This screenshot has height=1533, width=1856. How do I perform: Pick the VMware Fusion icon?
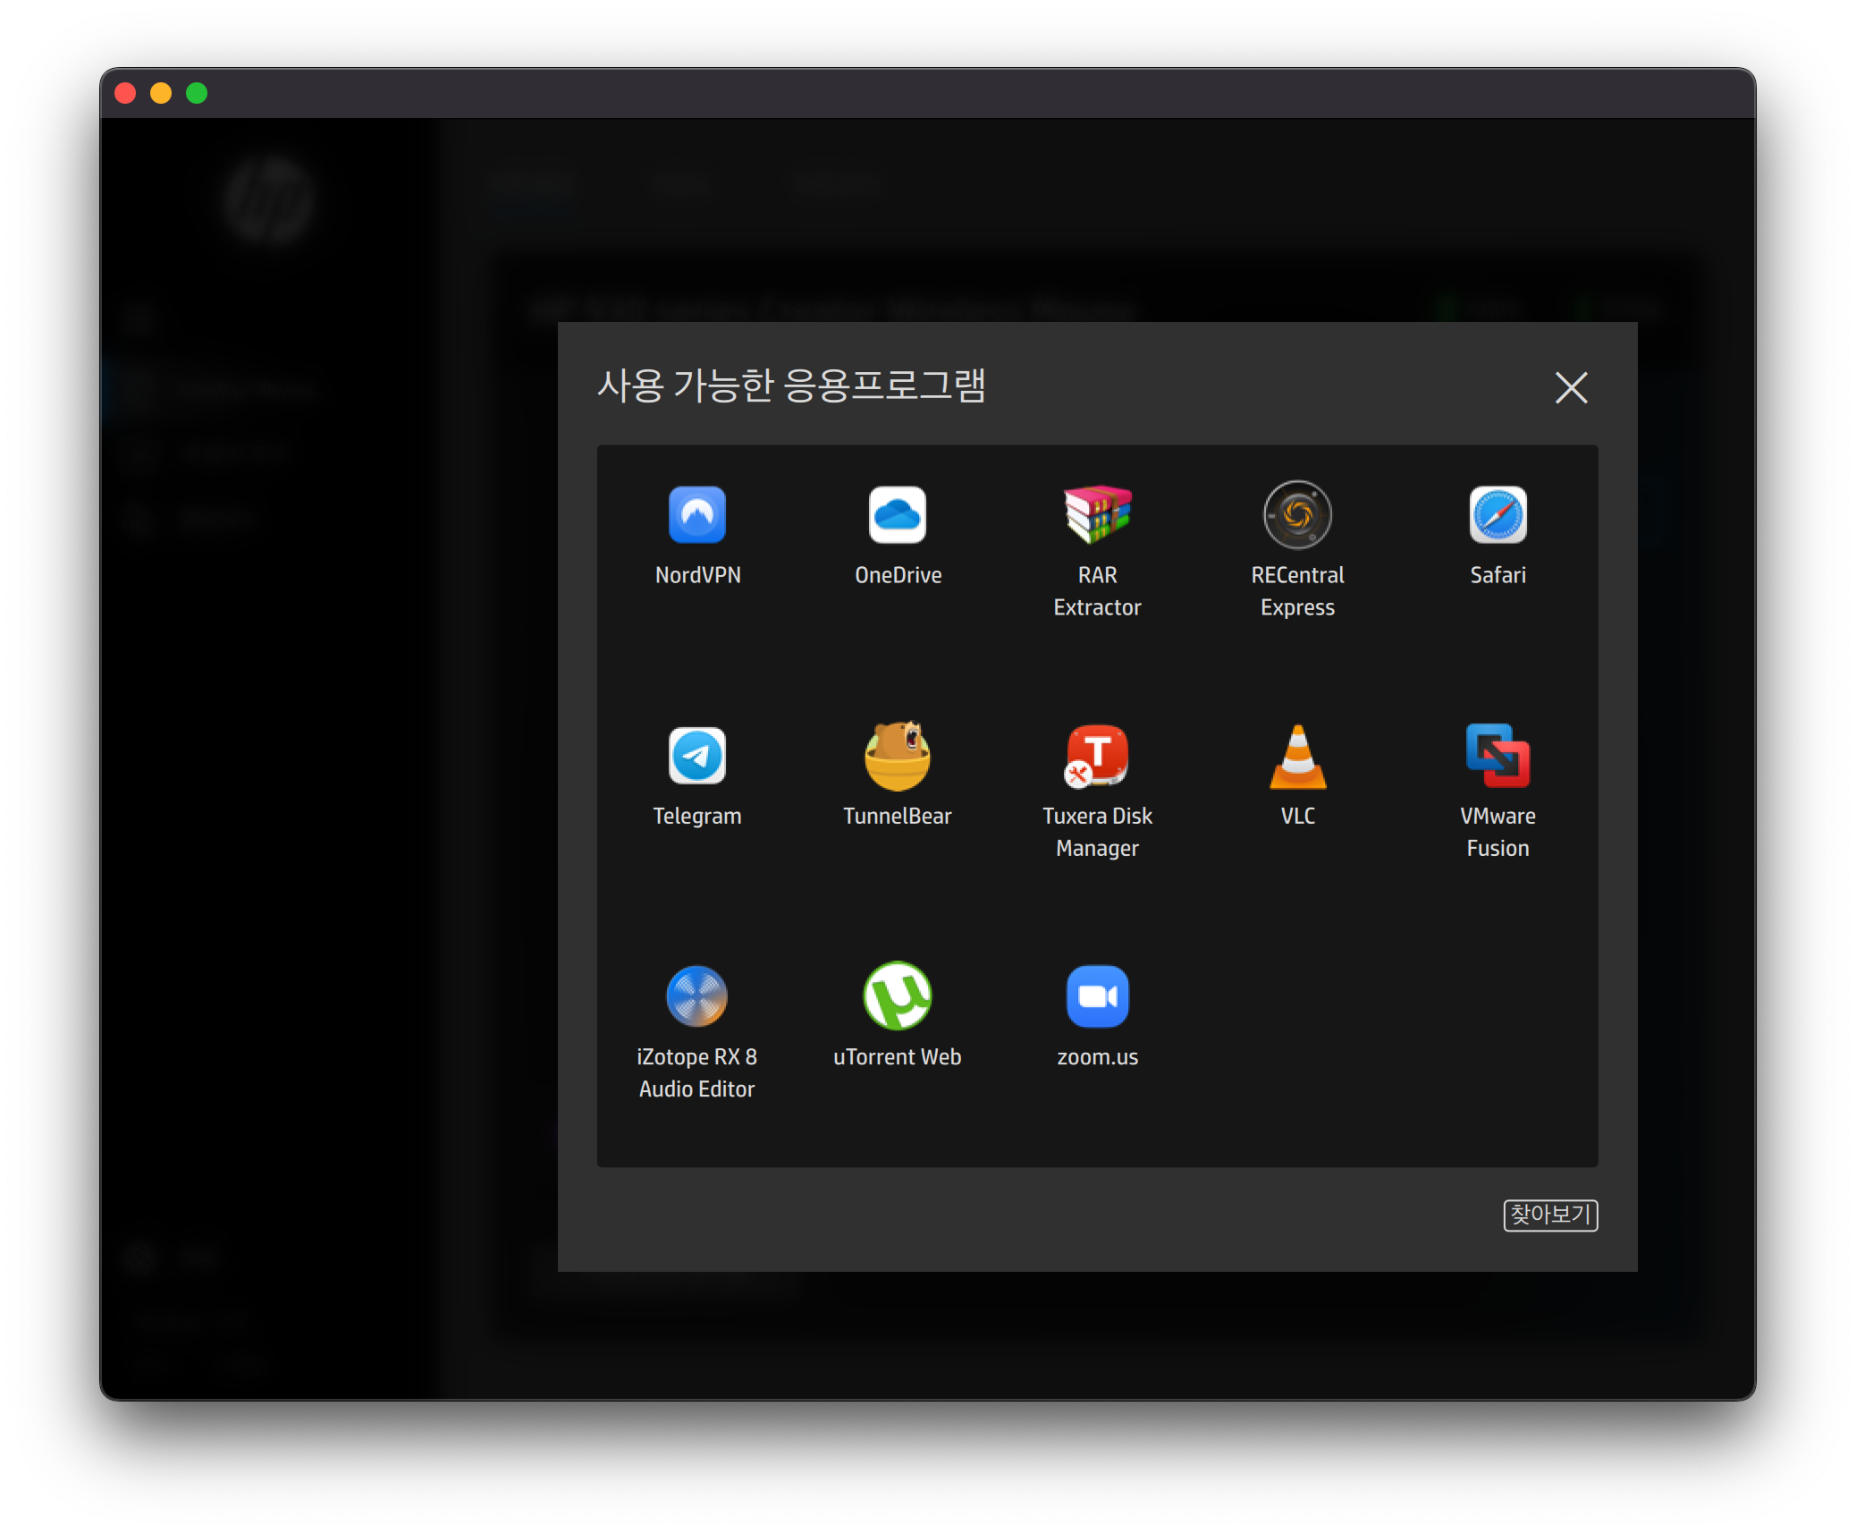pos(1497,756)
